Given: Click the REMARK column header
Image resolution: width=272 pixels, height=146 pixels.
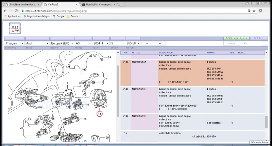Looking at the screenshot, I should point(210,53).
